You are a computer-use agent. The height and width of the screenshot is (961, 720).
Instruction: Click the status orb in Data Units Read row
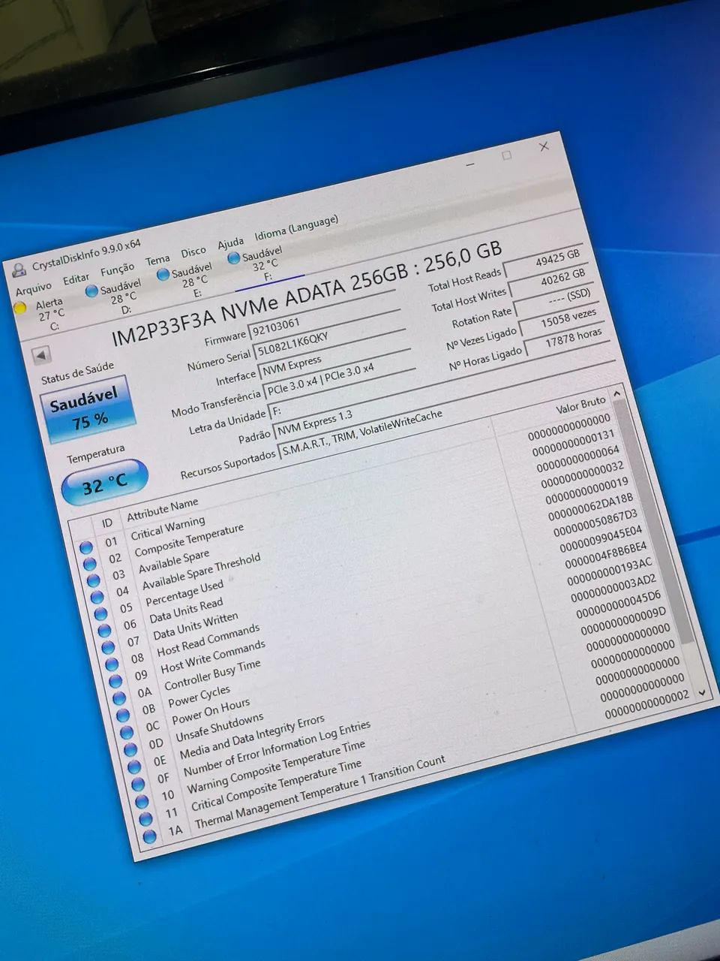[x=104, y=631]
